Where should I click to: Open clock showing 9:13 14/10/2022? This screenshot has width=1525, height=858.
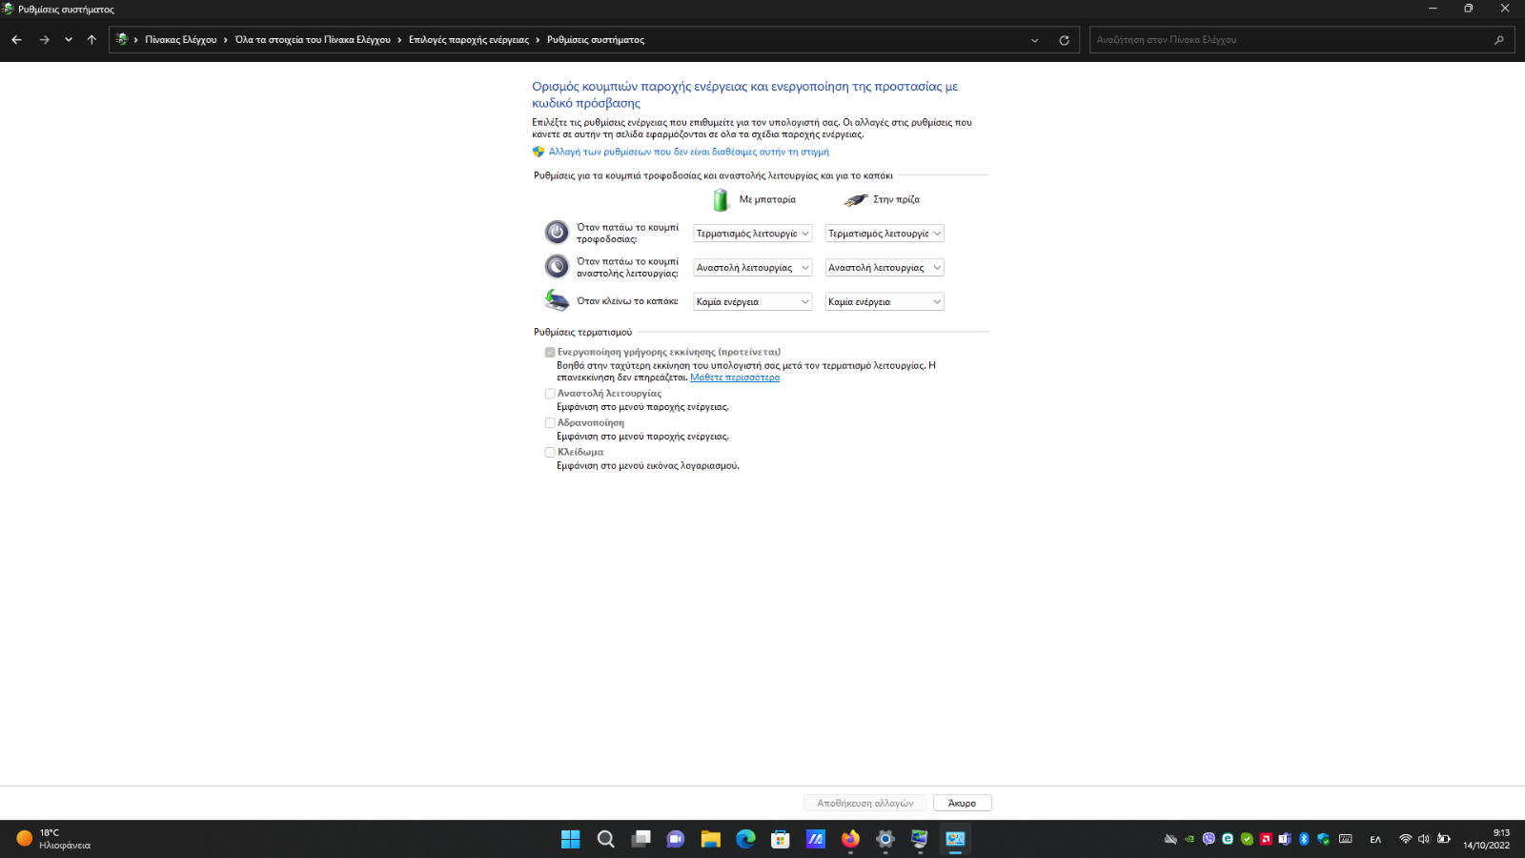coord(1487,839)
